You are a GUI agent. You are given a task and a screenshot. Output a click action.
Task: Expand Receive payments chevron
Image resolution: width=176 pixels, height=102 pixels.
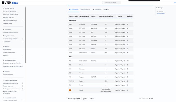coord(23,86)
